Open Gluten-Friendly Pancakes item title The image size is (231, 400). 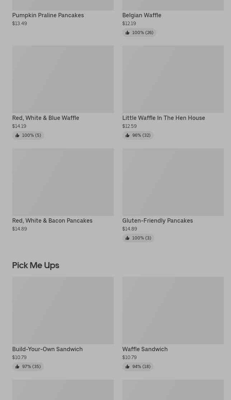tap(157, 220)
